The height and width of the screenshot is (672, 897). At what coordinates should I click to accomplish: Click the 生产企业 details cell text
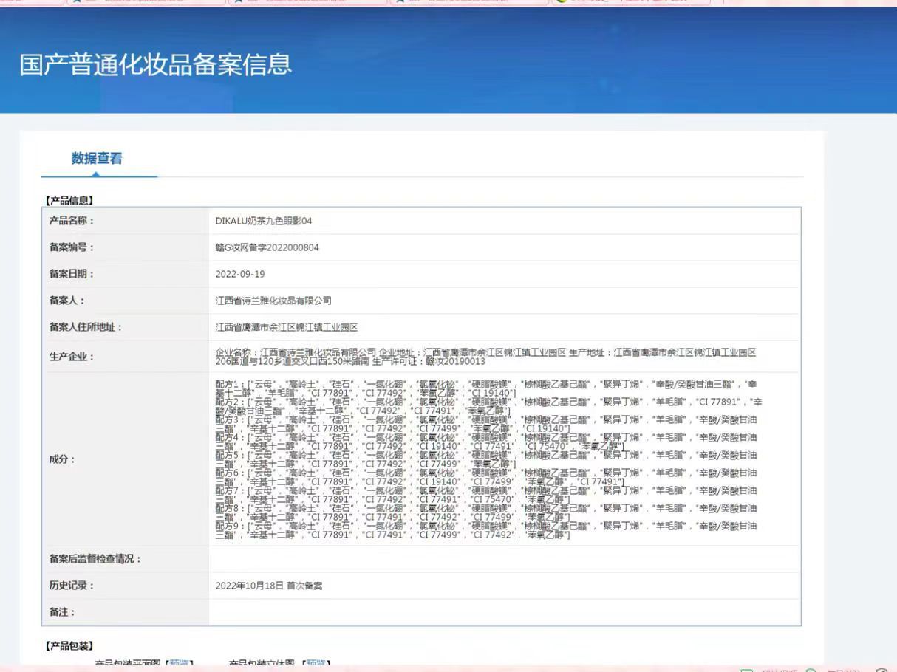(x=486, y=357)
